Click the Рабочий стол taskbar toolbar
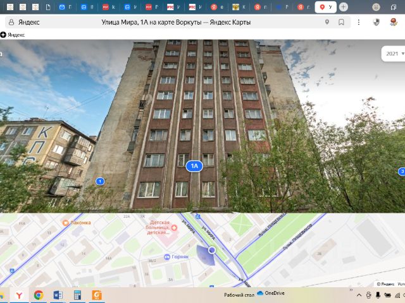This screenshot has height=303, width=405. [239, 295]
